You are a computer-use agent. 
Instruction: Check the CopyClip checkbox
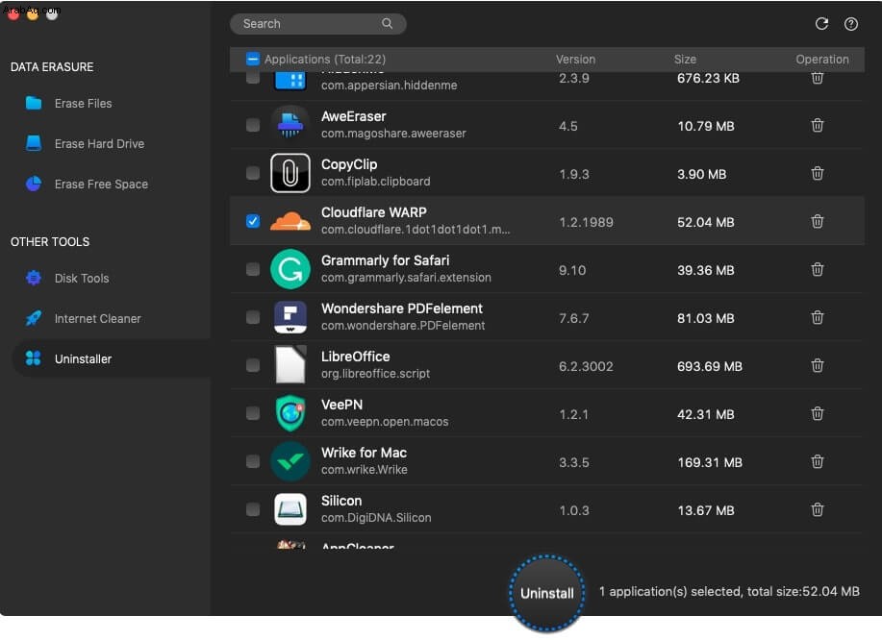click(x=253, y=173)
